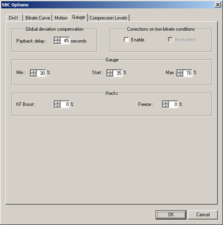Increase KF Boost percentage

click(57, 103)
